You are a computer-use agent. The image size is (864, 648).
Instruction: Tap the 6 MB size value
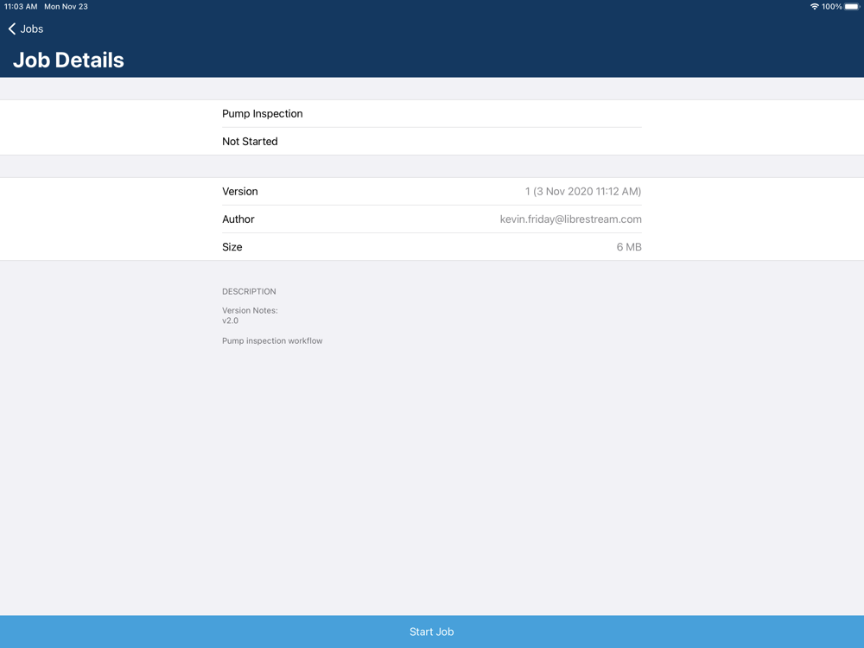click(x=629, y=247)
